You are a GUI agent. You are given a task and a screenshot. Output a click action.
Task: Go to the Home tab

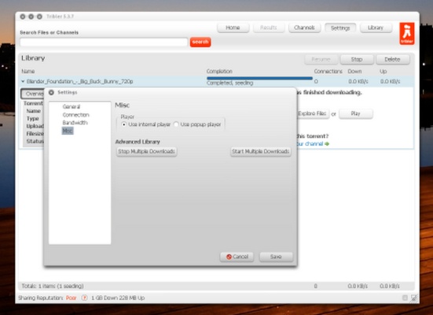(x=233, y=28)
